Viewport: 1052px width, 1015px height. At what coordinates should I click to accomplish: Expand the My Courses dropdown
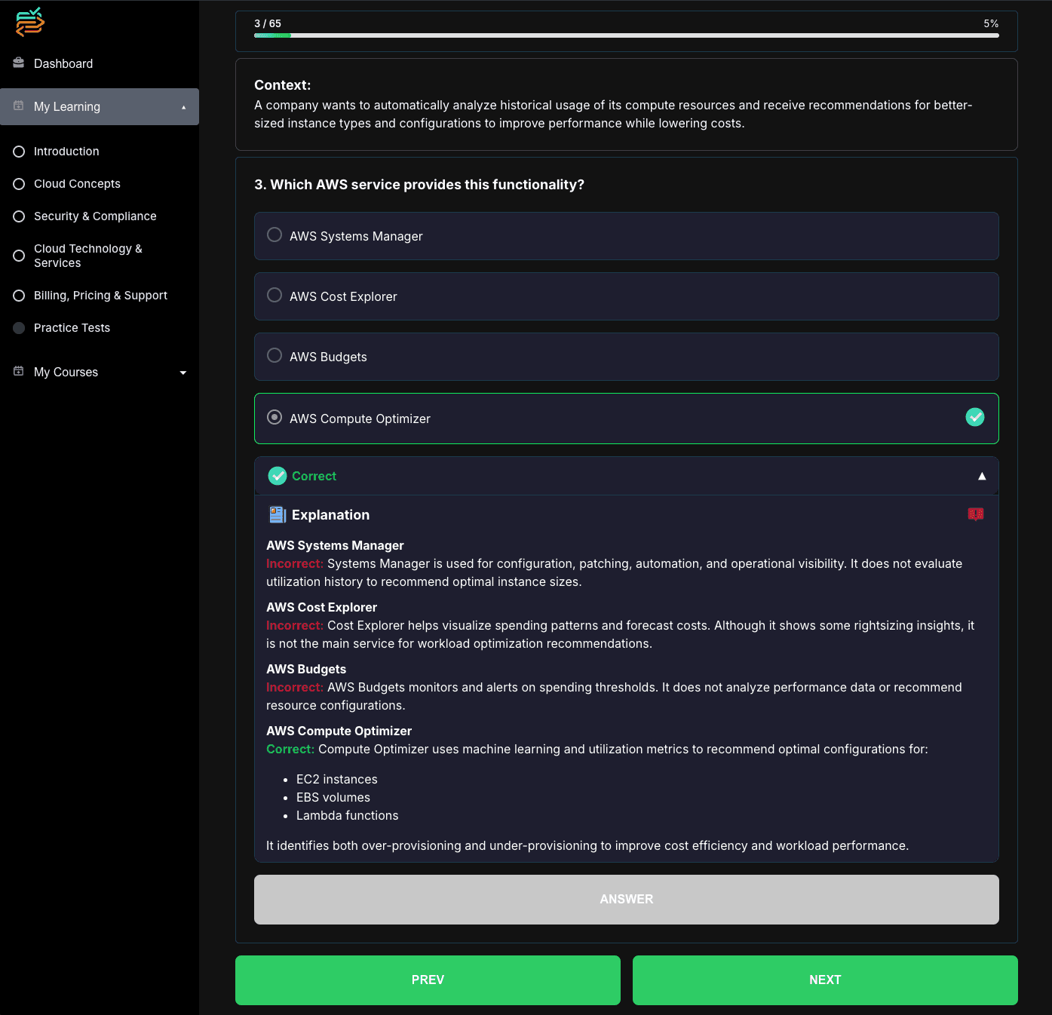pyautogui.click(x=183, y=372)
